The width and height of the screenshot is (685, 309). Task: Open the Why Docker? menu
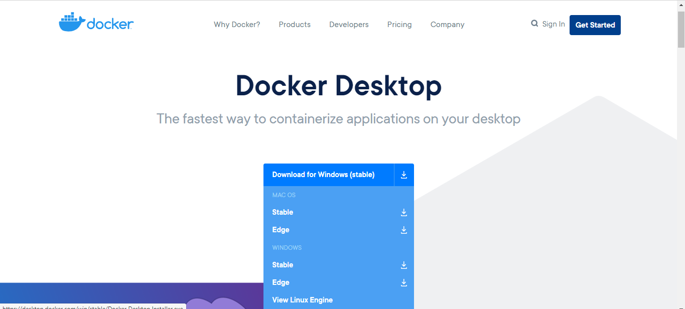tap(237, 25)
